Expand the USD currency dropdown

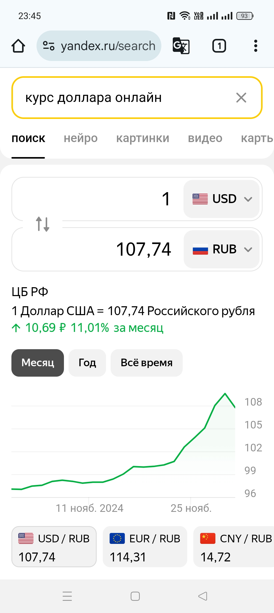coord(221,199)
